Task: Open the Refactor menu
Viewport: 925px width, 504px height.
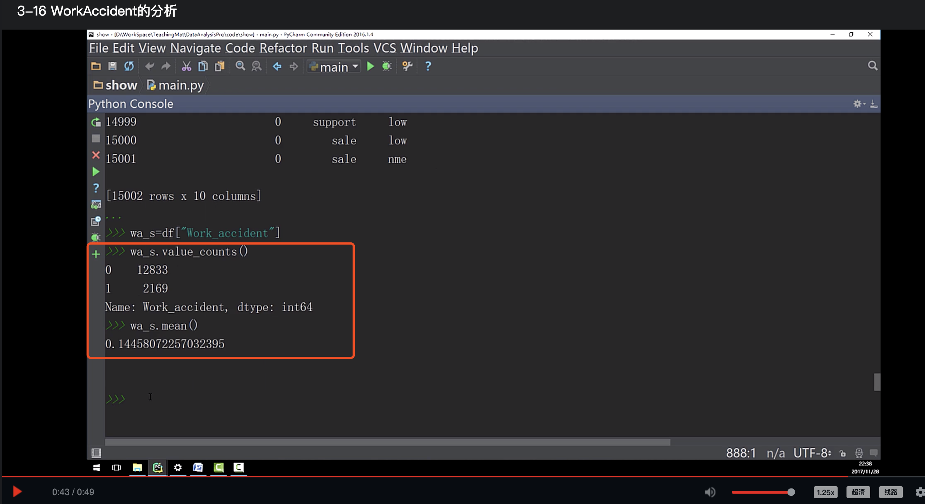Action: tap(283, 48)
